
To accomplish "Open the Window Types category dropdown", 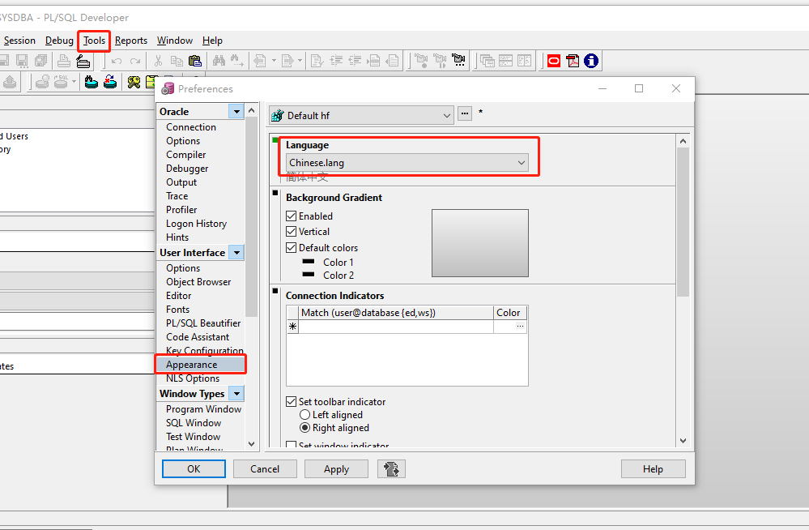I will 236,393.
